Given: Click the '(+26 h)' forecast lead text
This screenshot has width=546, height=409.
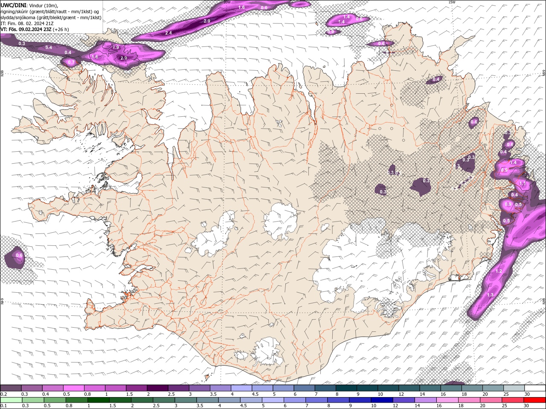Looking at the screenshot, I should click(61, 29).
